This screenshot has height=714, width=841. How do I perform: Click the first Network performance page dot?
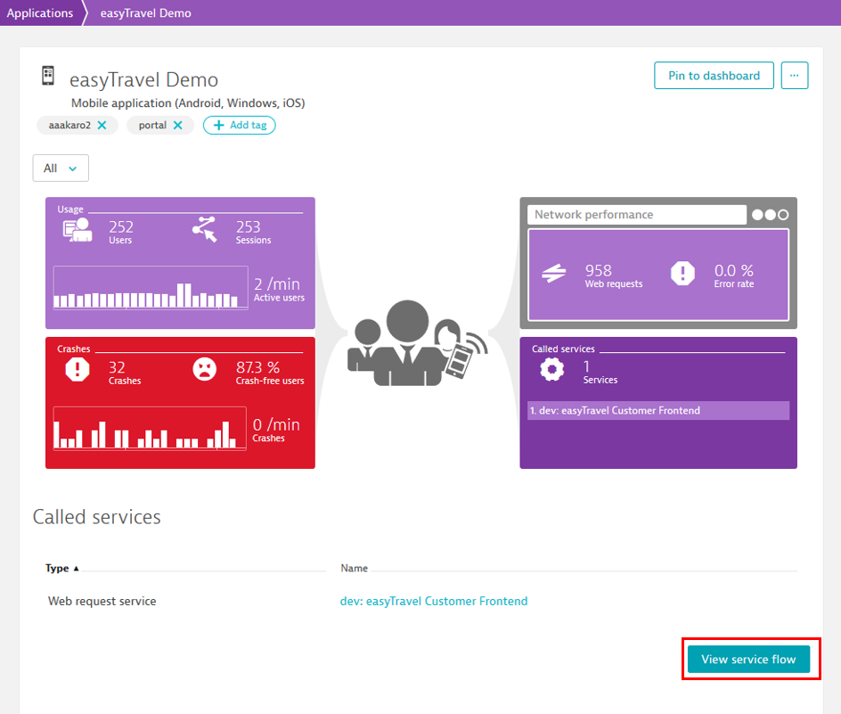[757, 215]
